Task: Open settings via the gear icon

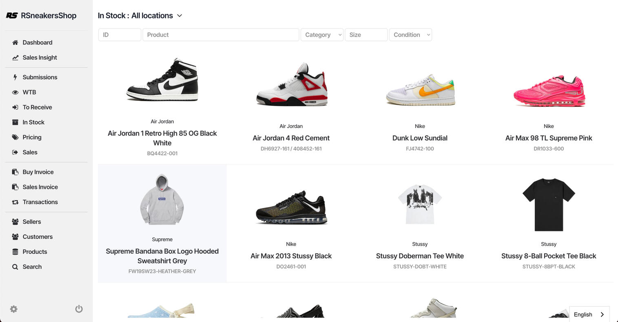Action: pyautogui.click(x=14, y=309)
